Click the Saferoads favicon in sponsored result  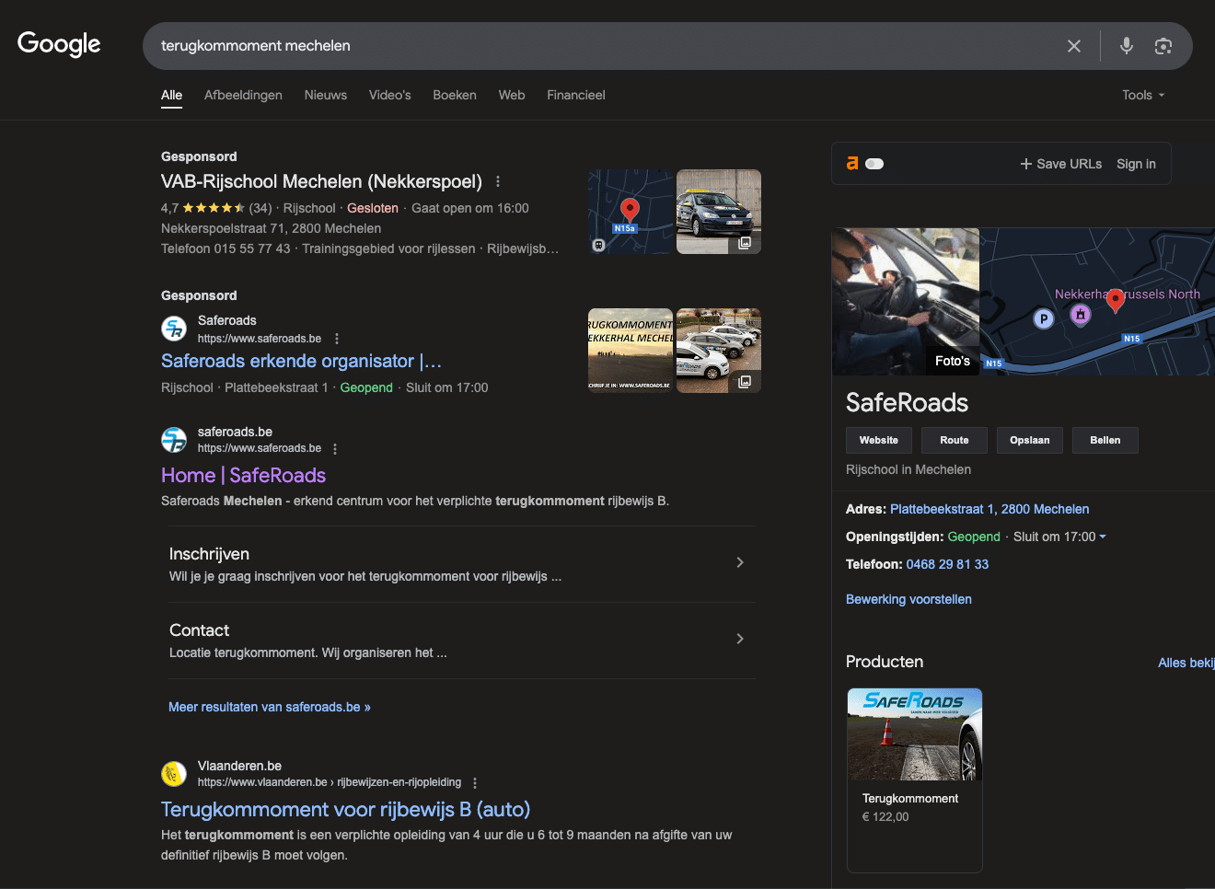click(x=174, y=329)
